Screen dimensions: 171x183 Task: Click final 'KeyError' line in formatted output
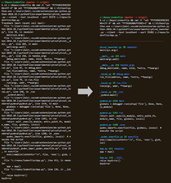[x=105, y=164]
